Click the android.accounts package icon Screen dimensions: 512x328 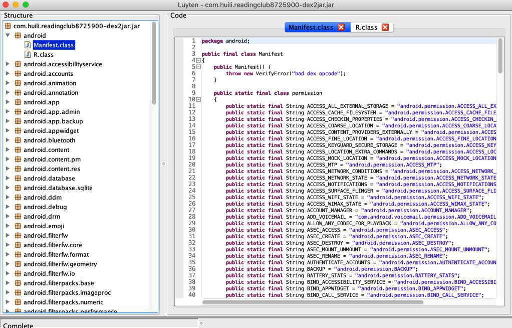pyautogui.click(x=18, y=73)
